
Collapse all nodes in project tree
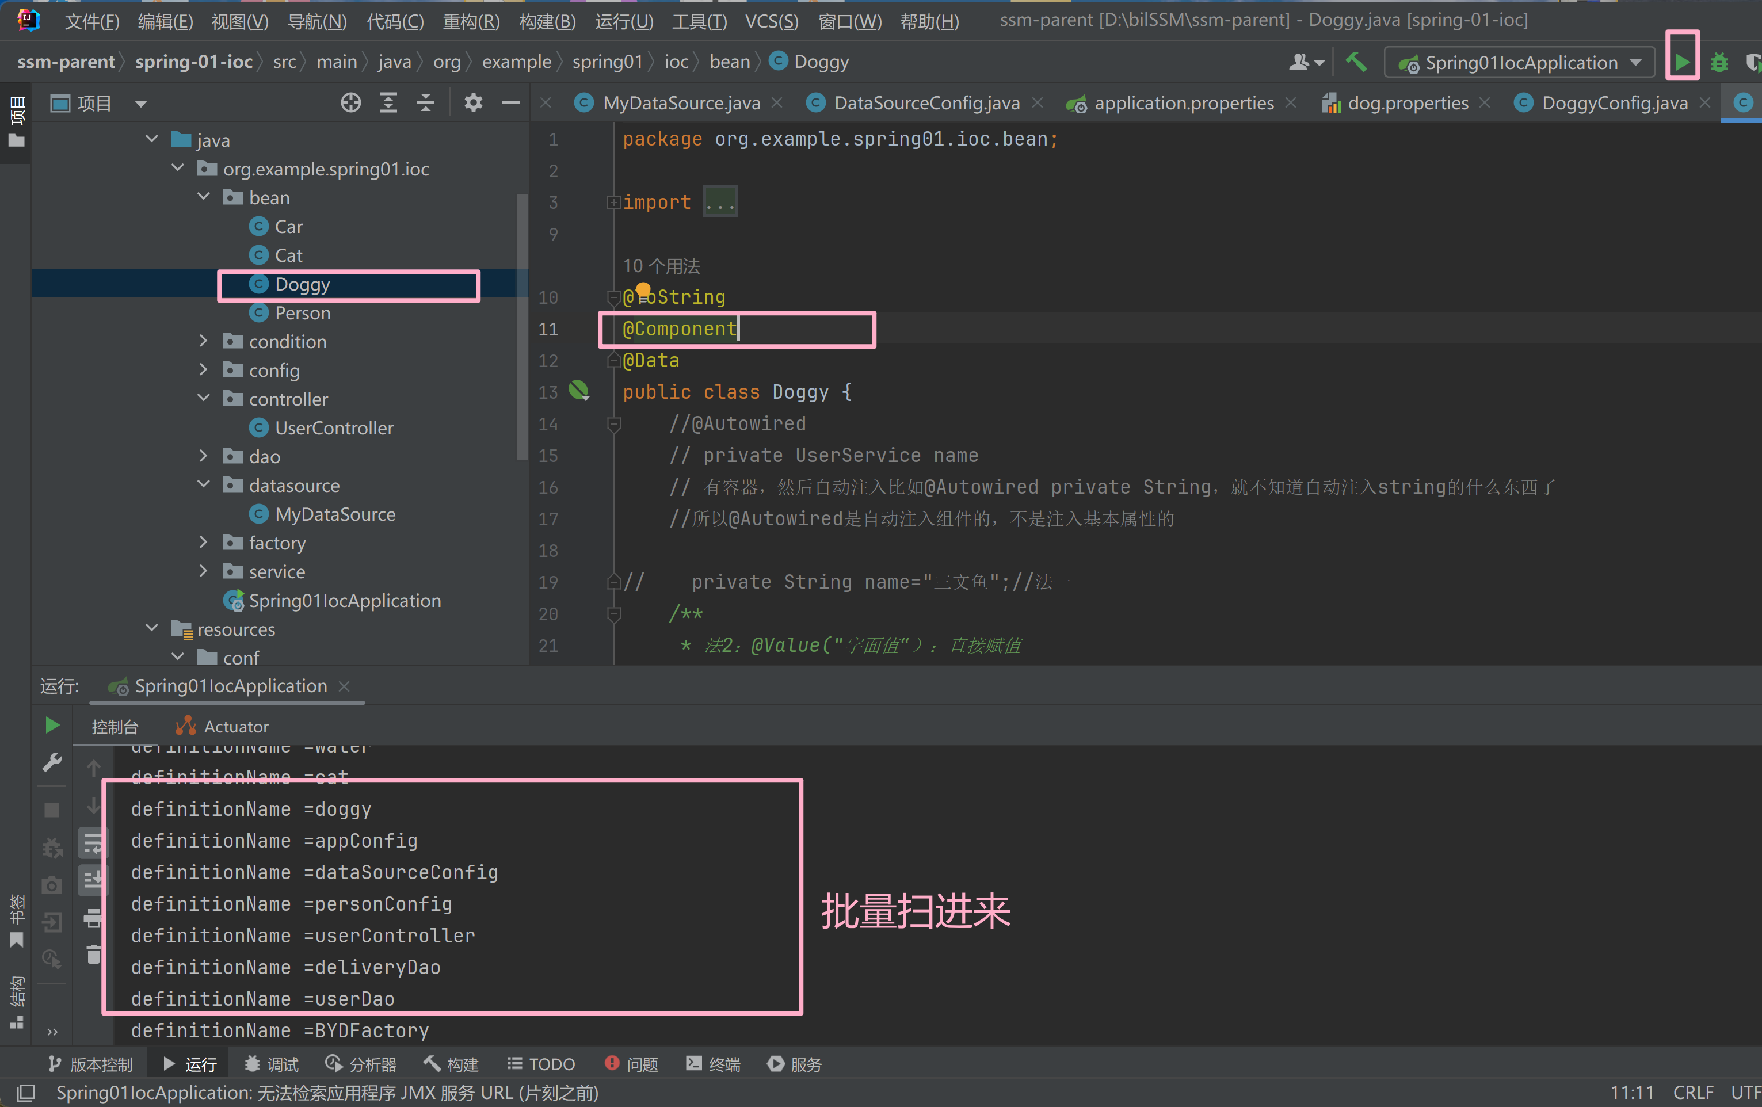426,103
